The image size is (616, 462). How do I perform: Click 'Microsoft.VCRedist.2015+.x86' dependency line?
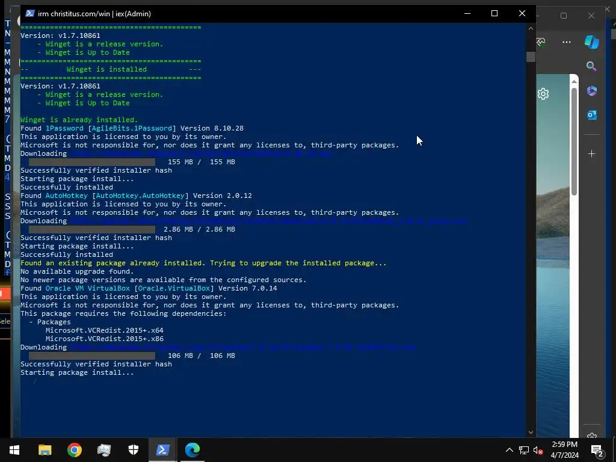[105, 339]
